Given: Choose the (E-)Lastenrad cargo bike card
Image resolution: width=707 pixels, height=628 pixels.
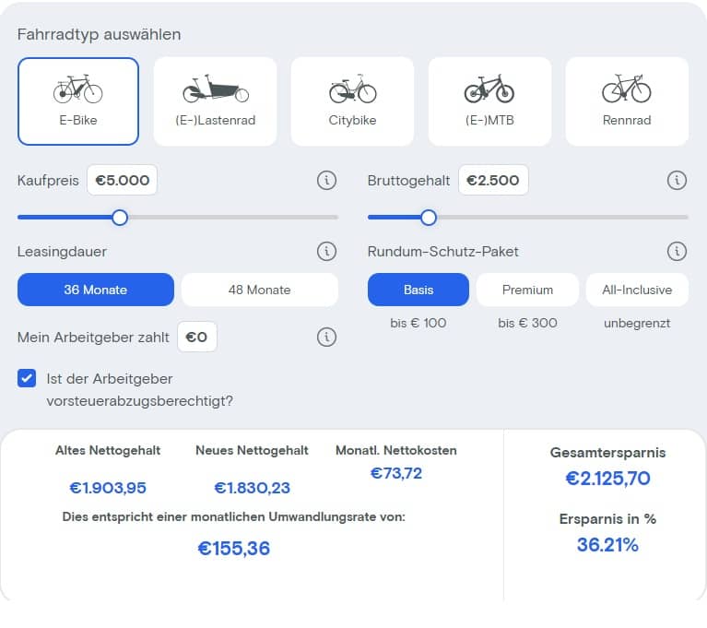Looking at the screenshot, I should click(215, 101).
